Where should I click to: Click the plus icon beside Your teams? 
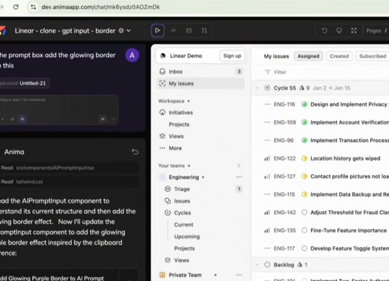click(239, 166)
